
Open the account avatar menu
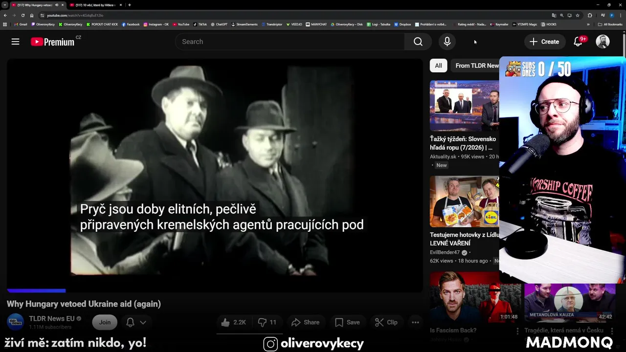603,42
